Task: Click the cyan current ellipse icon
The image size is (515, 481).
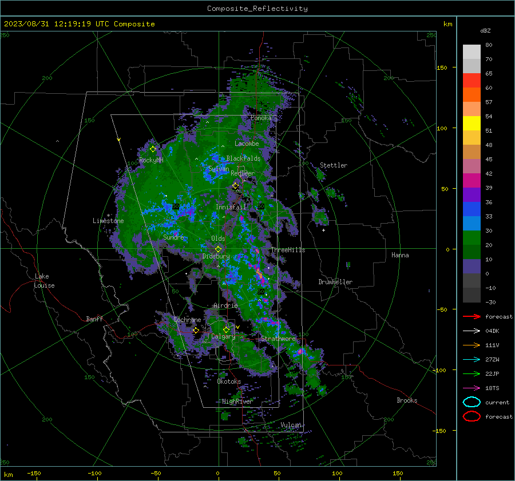Action: 472,402
